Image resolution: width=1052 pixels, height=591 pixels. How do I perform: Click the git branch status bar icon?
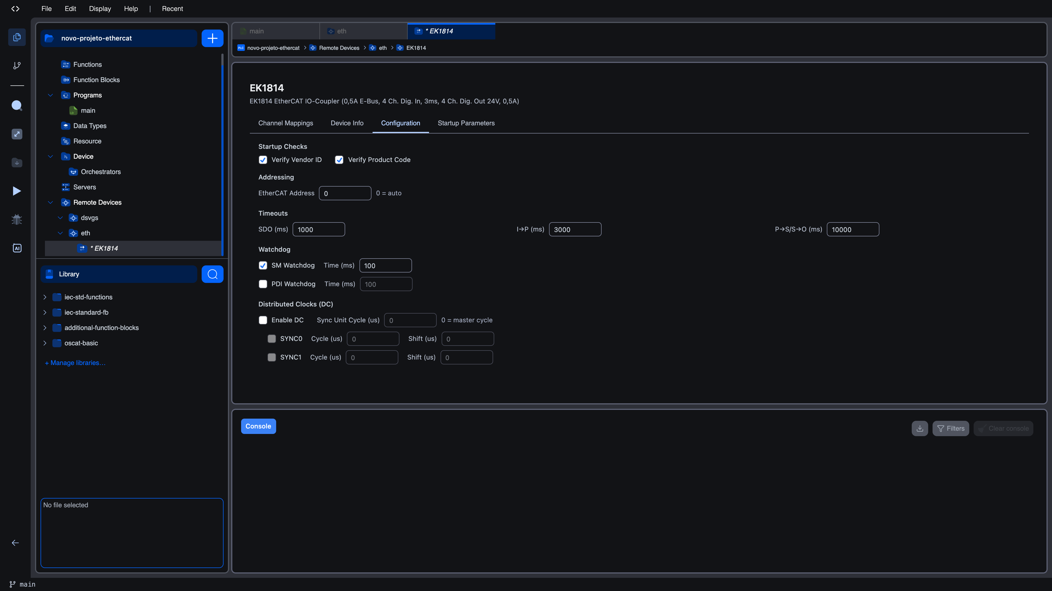13,584
